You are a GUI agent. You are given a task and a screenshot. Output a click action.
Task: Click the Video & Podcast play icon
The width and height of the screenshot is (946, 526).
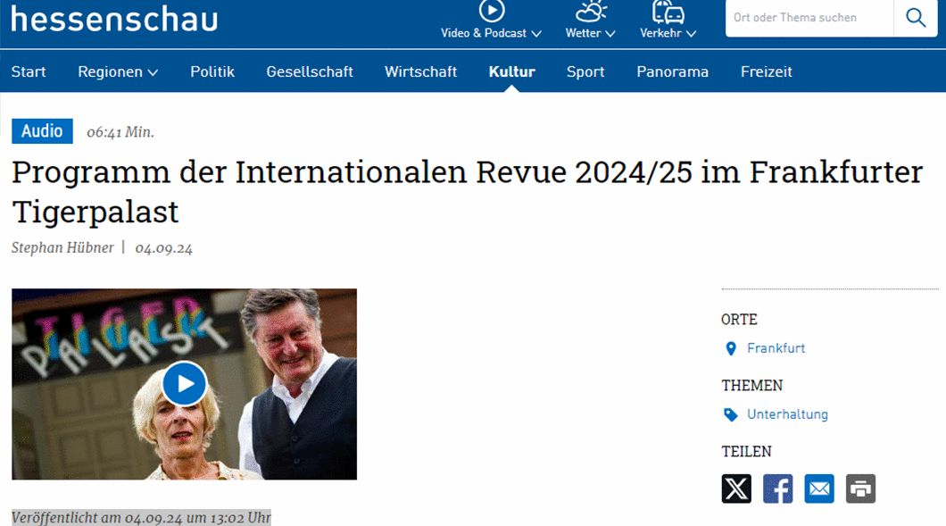tap(492, 11)
